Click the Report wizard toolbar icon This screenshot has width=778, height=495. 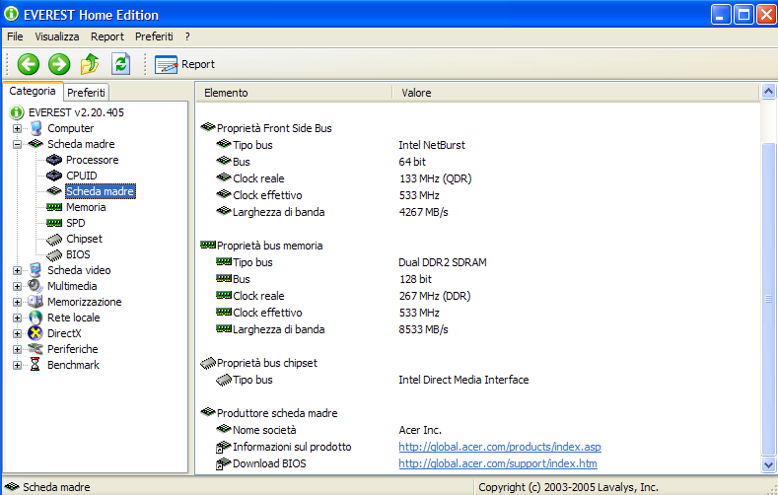166,64
